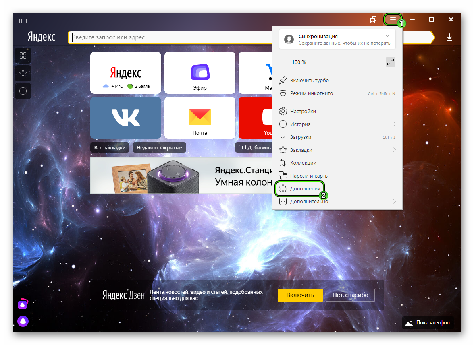The height and width of the screenshot is (345, 474).
Task: Open Настройки from the menu
Action: click(303, 111)
